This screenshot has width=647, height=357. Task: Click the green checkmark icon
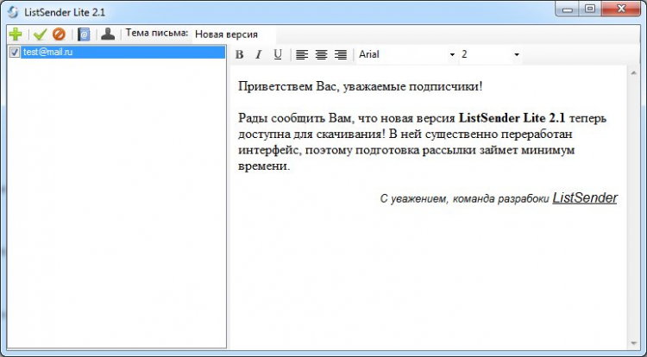click(x=40, y=34)
